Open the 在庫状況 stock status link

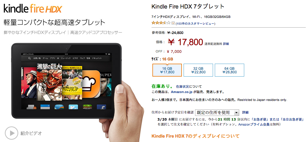[x=182, y=87]
